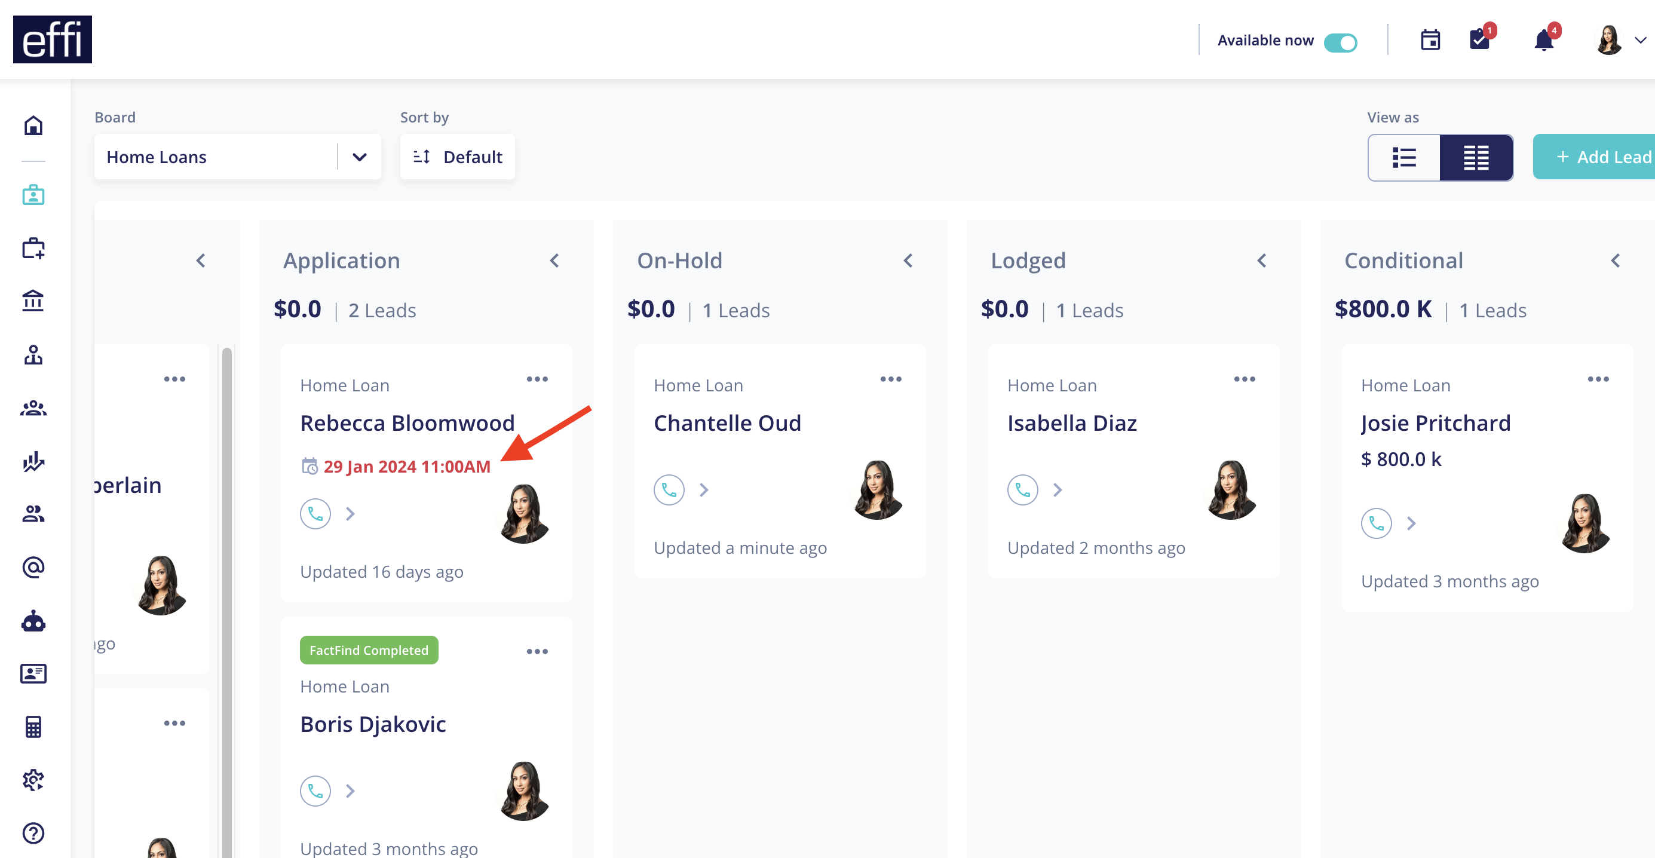The width and height of the screenshot is (1655, 858).
Task: Open more options on Chantelle Oud card
Action: (x=891, y=379)
